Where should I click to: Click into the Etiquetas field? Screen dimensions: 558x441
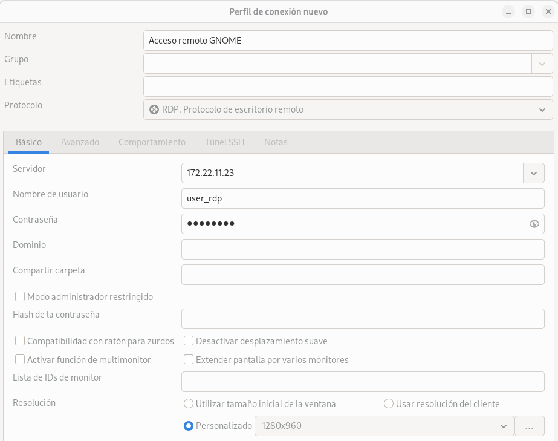click(x=348, y=87)
